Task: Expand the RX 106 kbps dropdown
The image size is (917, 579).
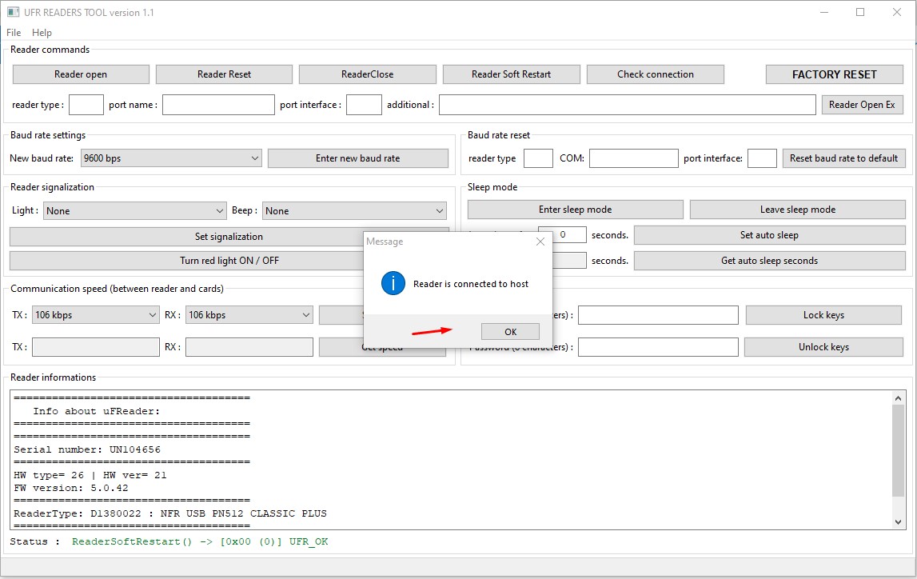Action: (x=249, y=314)
